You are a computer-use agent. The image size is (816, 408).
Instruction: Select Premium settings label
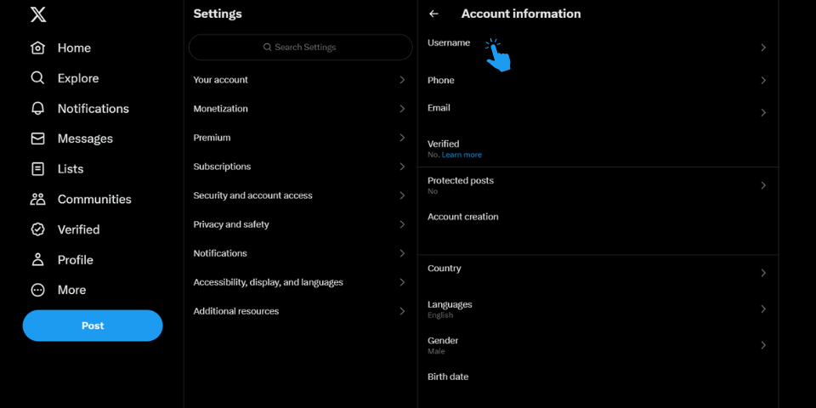[212, 138]
